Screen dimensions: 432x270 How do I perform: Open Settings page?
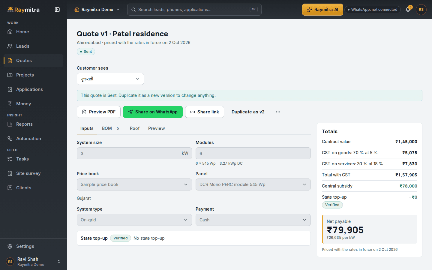pyautogui.click(x=34, y=246)
